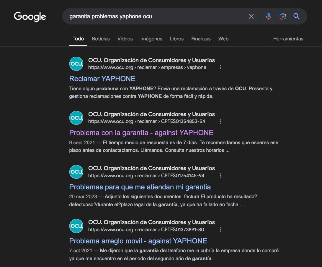Click the OCU favicon beside Reclamar YAPHONE

pyautogui.click(x=76, y=64)
